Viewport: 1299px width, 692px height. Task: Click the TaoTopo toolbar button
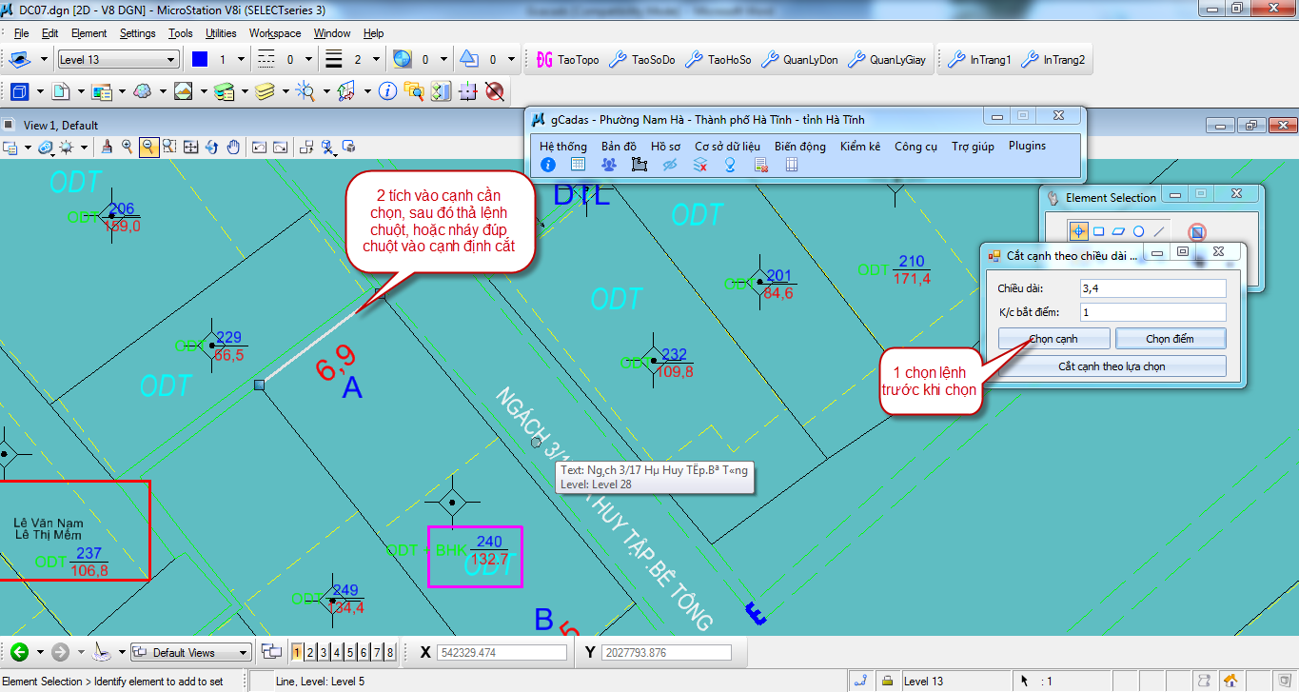[568, 60]
